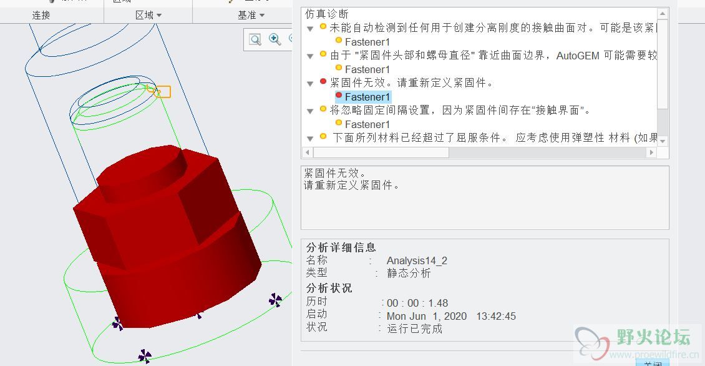The image size is (705, 366).
Task: Click diagnostics list scroll up arrow
Action: point(663,14)
